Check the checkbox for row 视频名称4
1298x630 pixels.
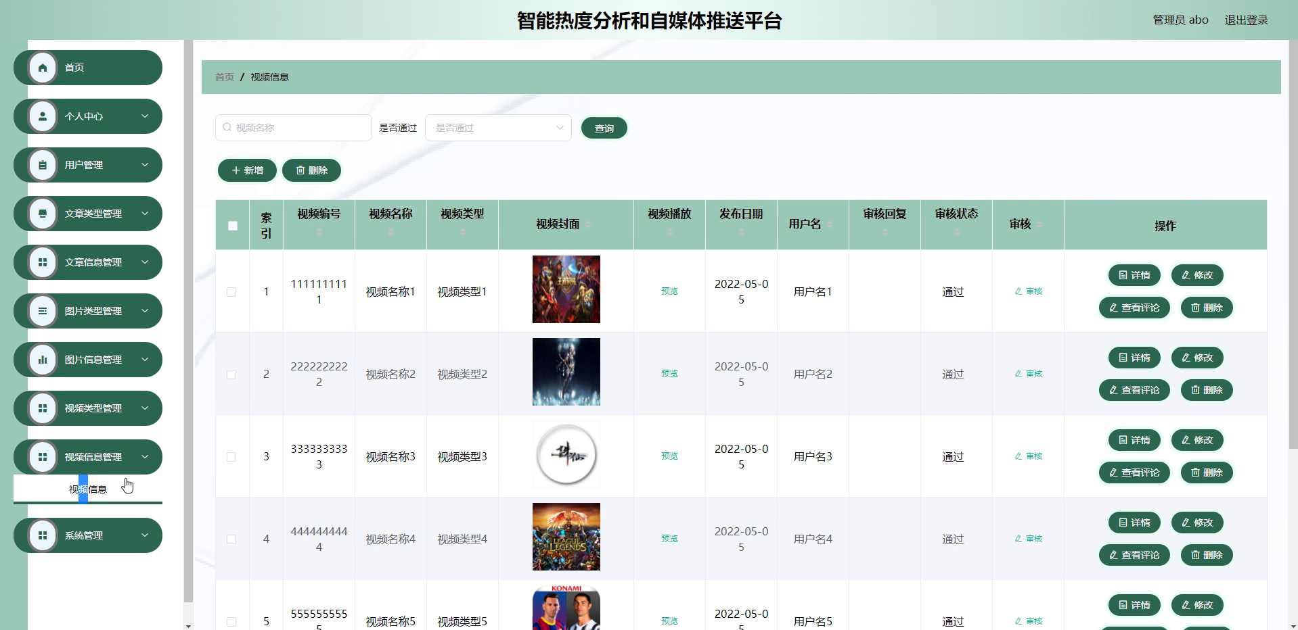(231, 539)
